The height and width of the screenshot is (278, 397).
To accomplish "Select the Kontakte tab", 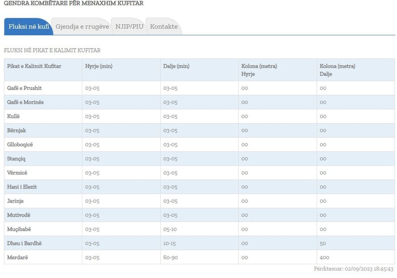I will coord(164,26).
